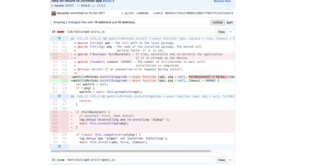Click line number 337
This screenshot has height=165, width=310.
tap(55, 135)
